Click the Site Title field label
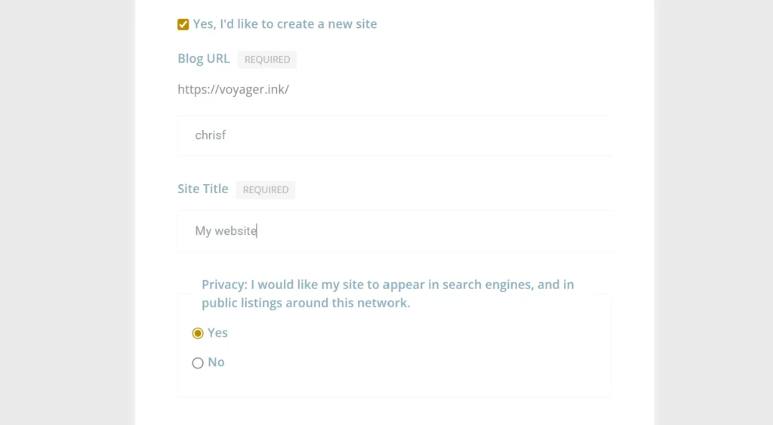Viewport: 773px width, 425px height. coord(202,189)
